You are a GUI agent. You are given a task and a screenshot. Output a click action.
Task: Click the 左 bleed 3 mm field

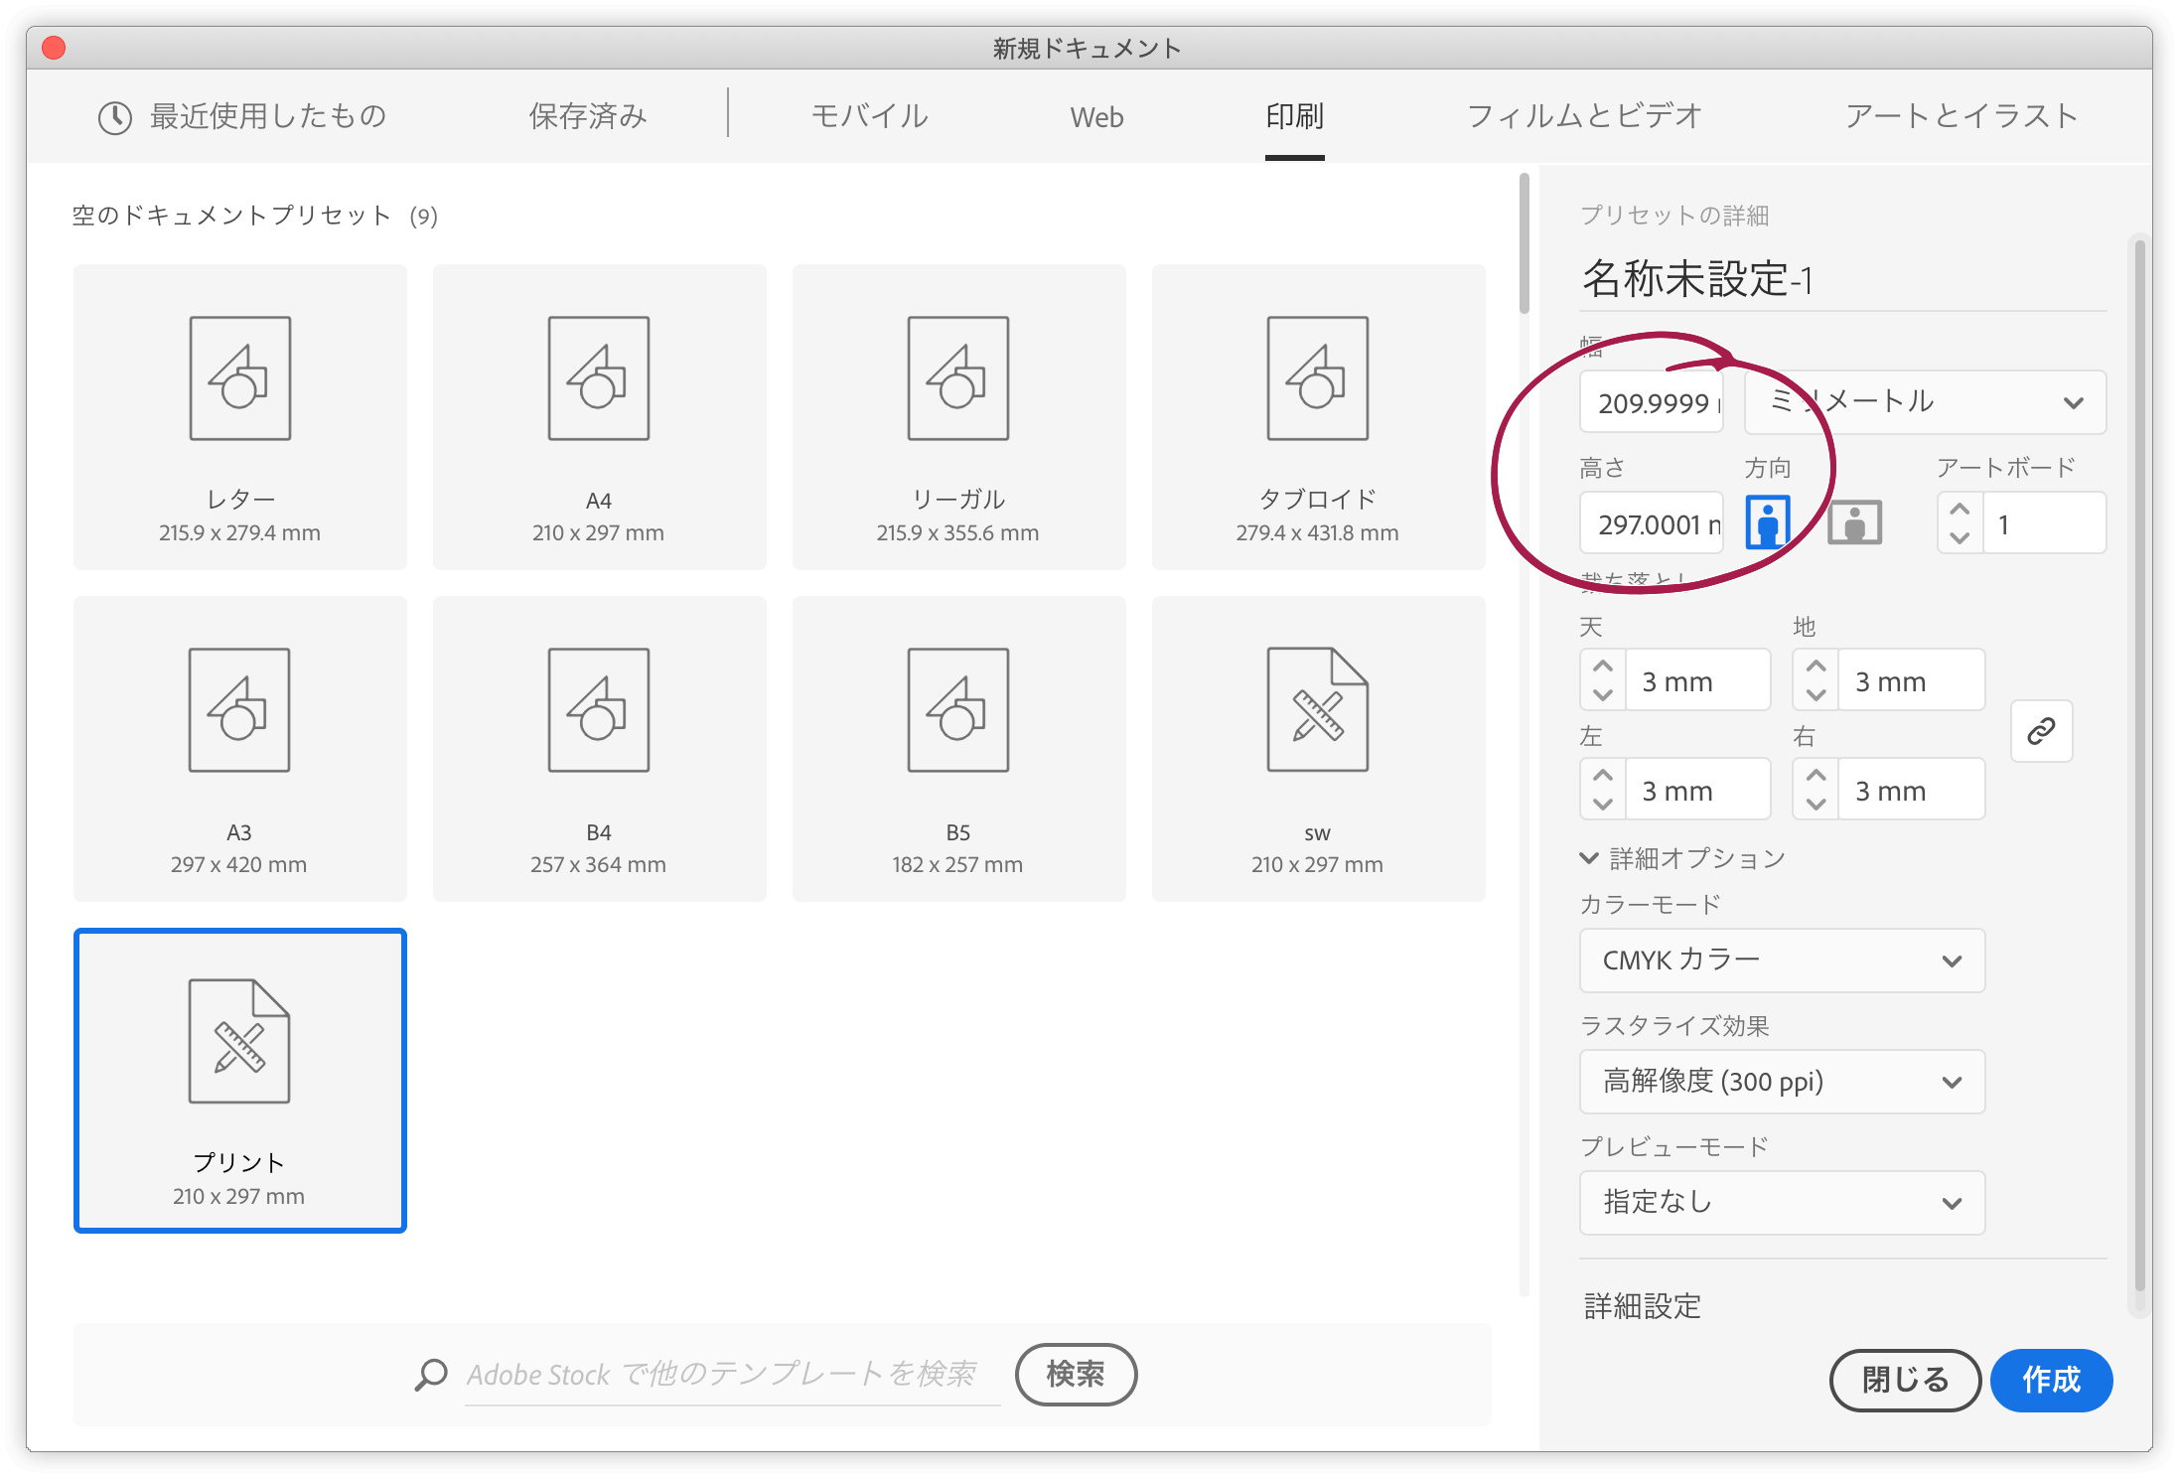click(1697, 790)
